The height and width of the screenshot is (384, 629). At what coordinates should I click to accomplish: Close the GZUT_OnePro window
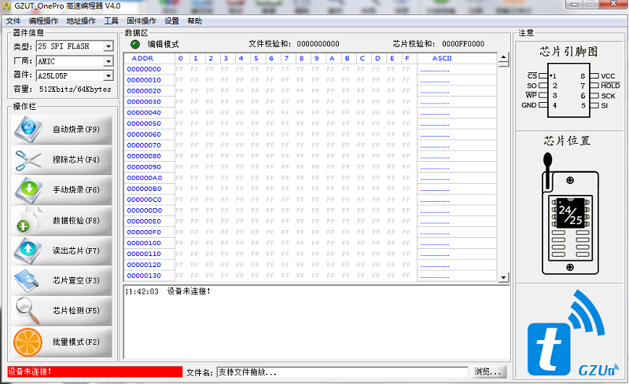coord(613,4)
